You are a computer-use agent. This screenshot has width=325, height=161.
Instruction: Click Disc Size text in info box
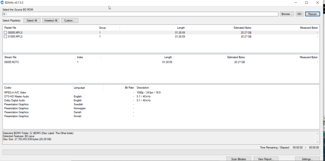click(x=27, y=139)
